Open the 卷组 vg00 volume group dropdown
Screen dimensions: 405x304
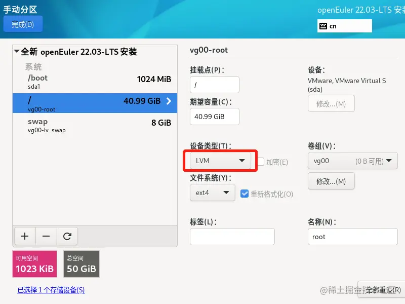tap(352, 161)
